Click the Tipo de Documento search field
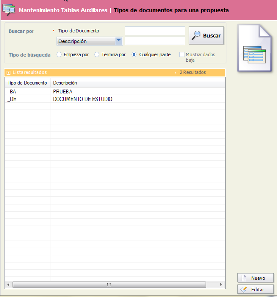This screenshot has height=297, width=277. 155,31
